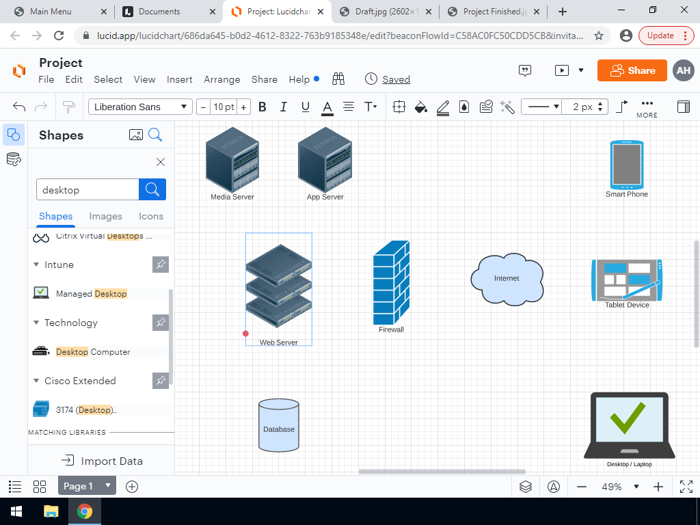Click the orange Share button
700x525 pixels.
(x=632, y=70)
